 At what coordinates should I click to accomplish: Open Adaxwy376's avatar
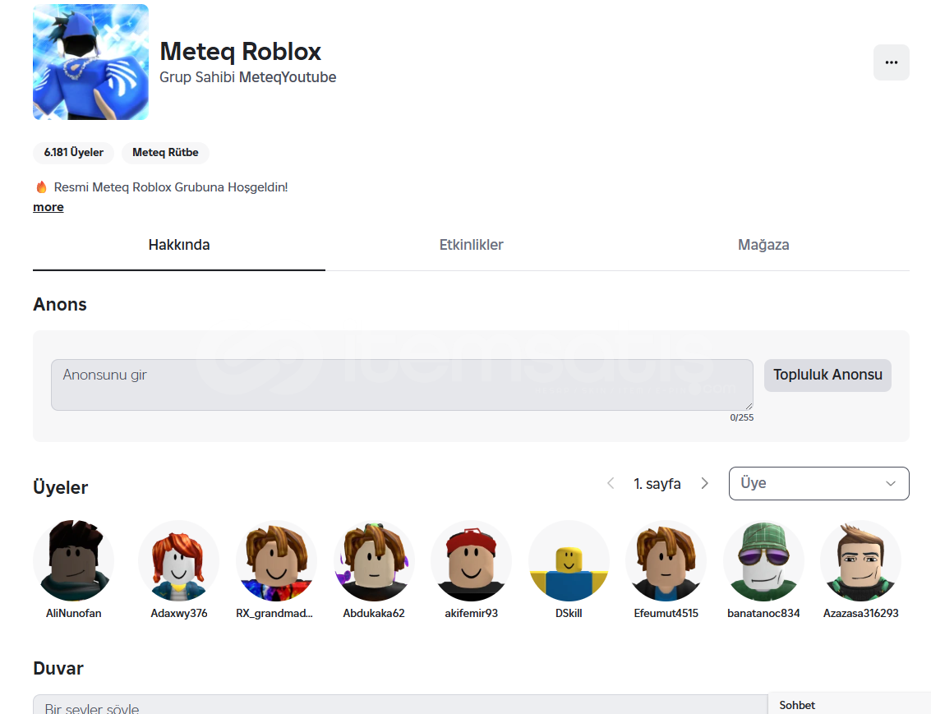[x=178, y=561]
